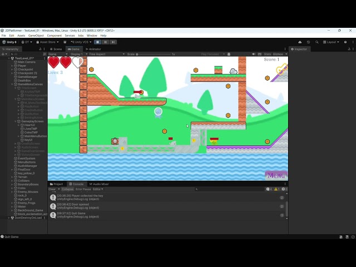Open the Gizmos dropdown arrow
This screenshot has height=267, width=356.
click(x=286, y=55)
